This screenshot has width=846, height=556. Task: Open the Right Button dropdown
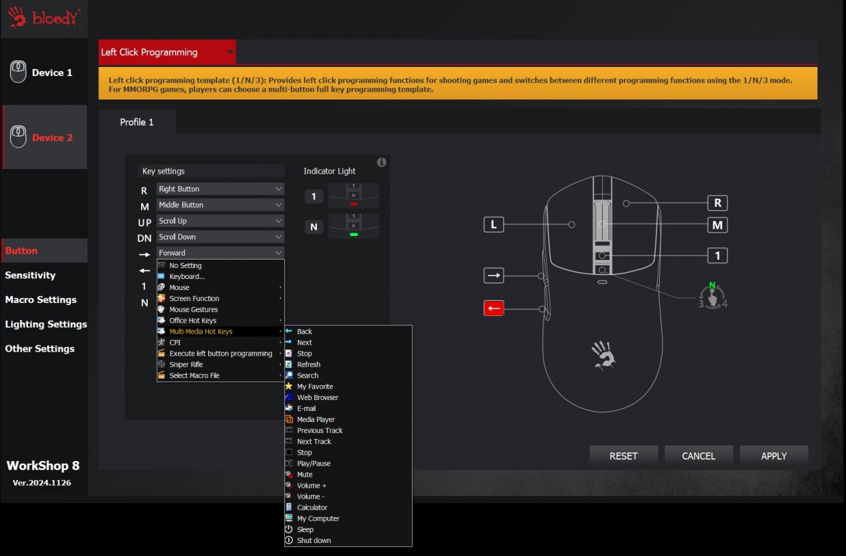click(x=220, y=189)
